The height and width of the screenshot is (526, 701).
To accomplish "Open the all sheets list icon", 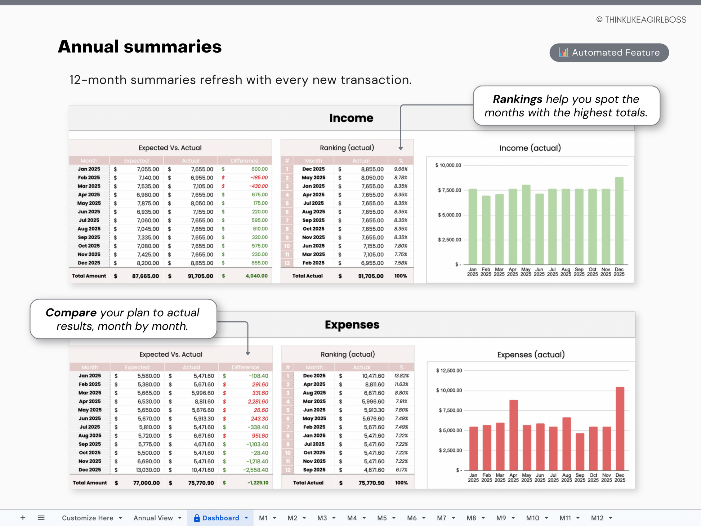I will click(41, 518).
